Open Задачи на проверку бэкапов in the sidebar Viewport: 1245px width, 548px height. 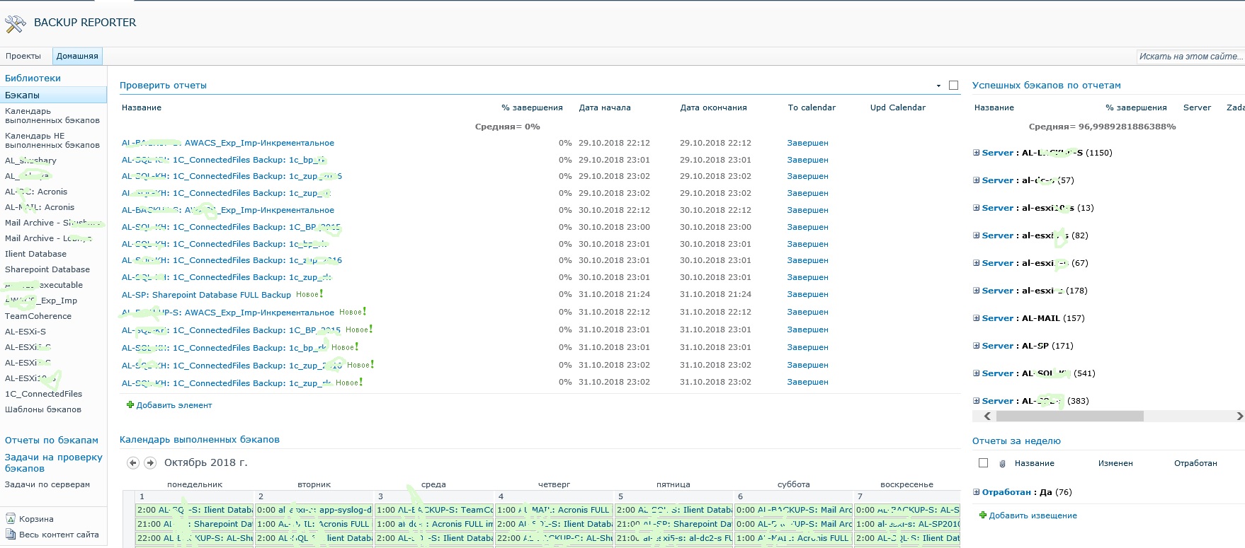point(54,463)
